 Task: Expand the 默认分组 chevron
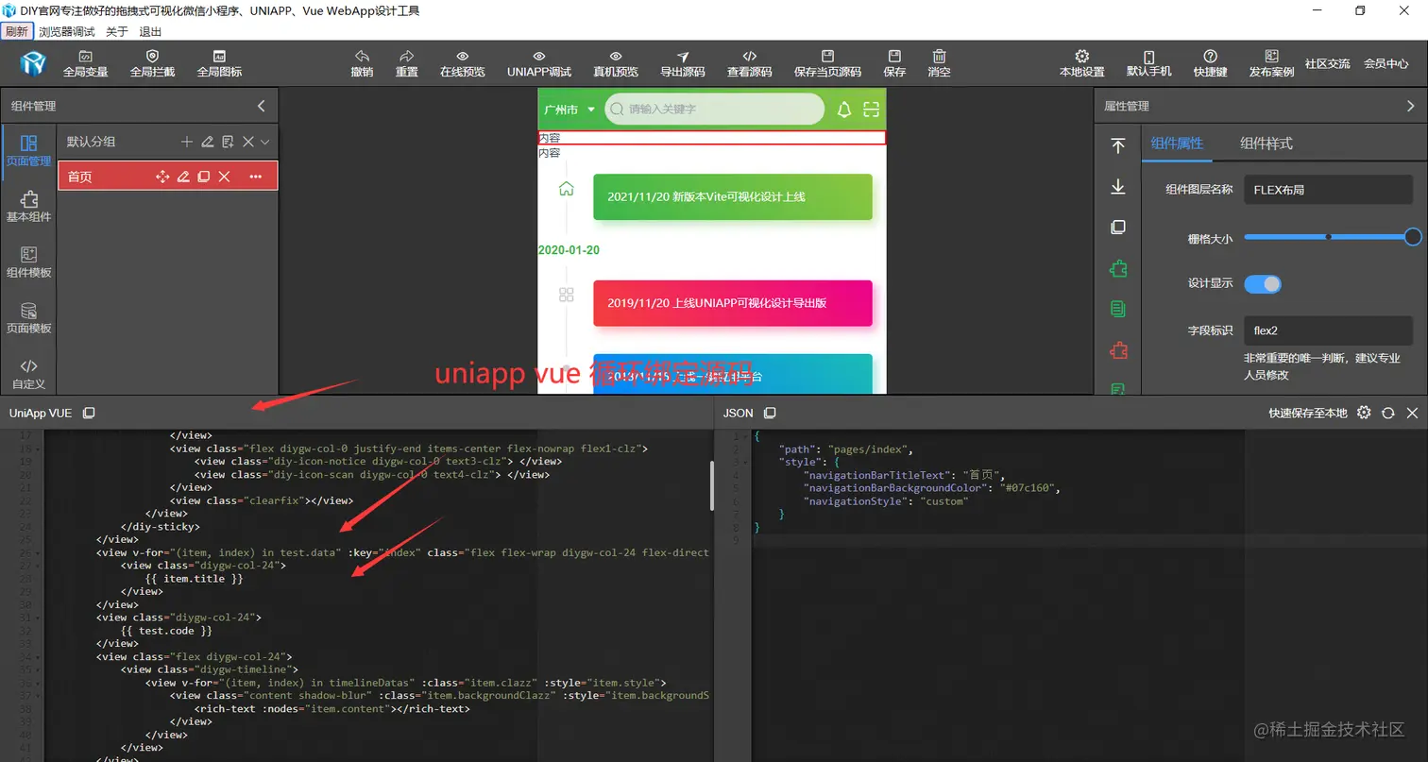coord(265,142)
